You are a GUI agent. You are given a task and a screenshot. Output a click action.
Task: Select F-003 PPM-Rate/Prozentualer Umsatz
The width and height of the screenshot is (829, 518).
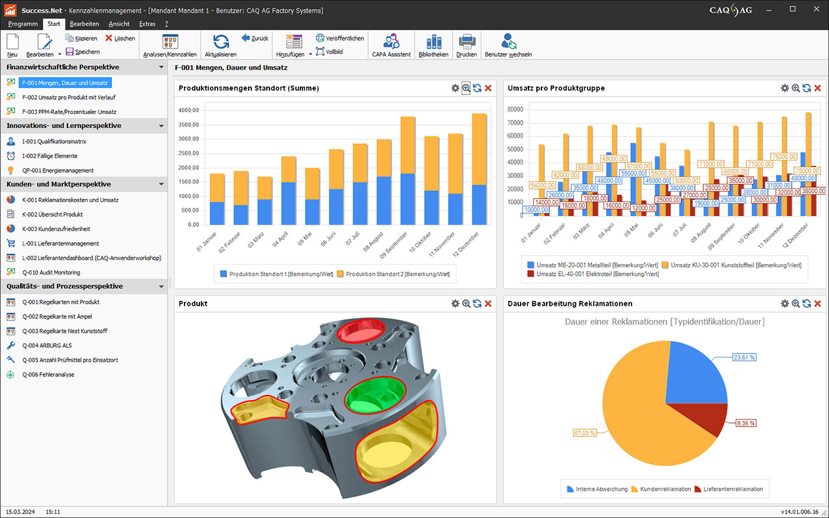[x=69, y=112]
